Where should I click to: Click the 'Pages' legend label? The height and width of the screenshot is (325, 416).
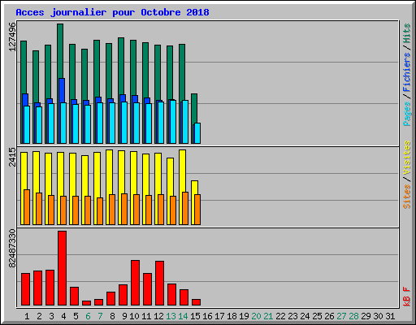[x=407, y=114]
